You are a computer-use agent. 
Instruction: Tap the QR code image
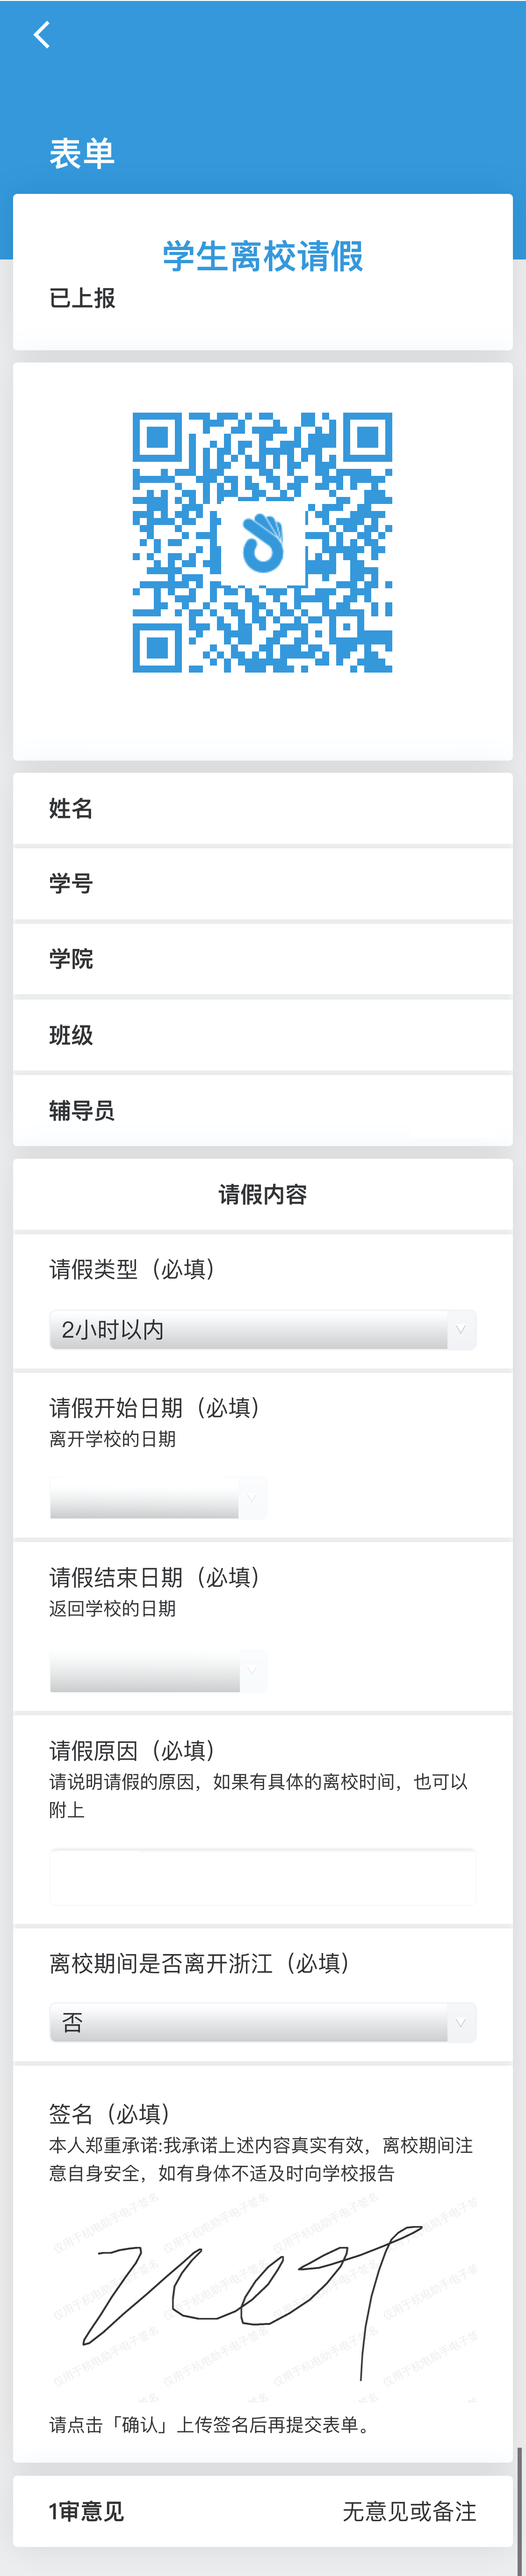point(262,542)
